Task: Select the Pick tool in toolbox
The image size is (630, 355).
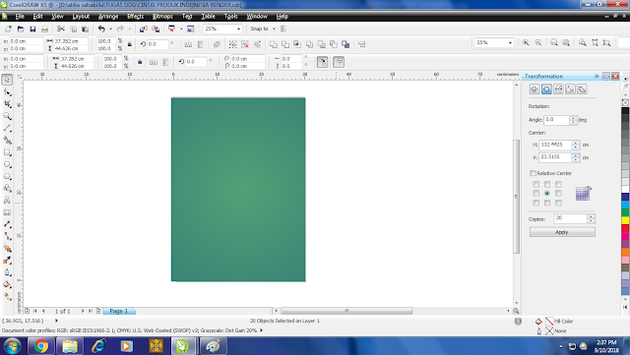Action: click(x=7, y=80)
